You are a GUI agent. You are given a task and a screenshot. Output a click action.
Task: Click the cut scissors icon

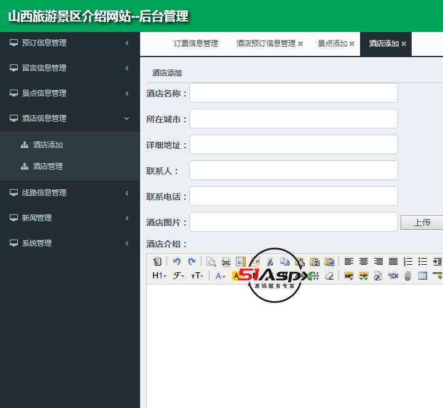tap(270, 261)
